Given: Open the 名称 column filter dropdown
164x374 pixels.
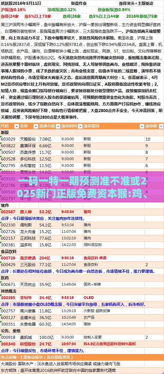Looking at the screenshot, I should (36, 126).
